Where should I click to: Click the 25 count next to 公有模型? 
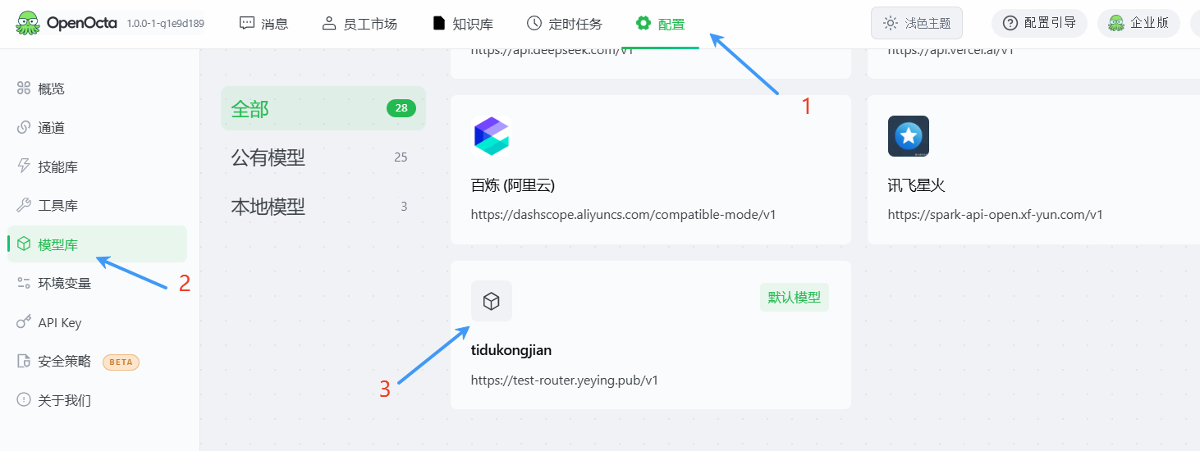coord(401,157)
